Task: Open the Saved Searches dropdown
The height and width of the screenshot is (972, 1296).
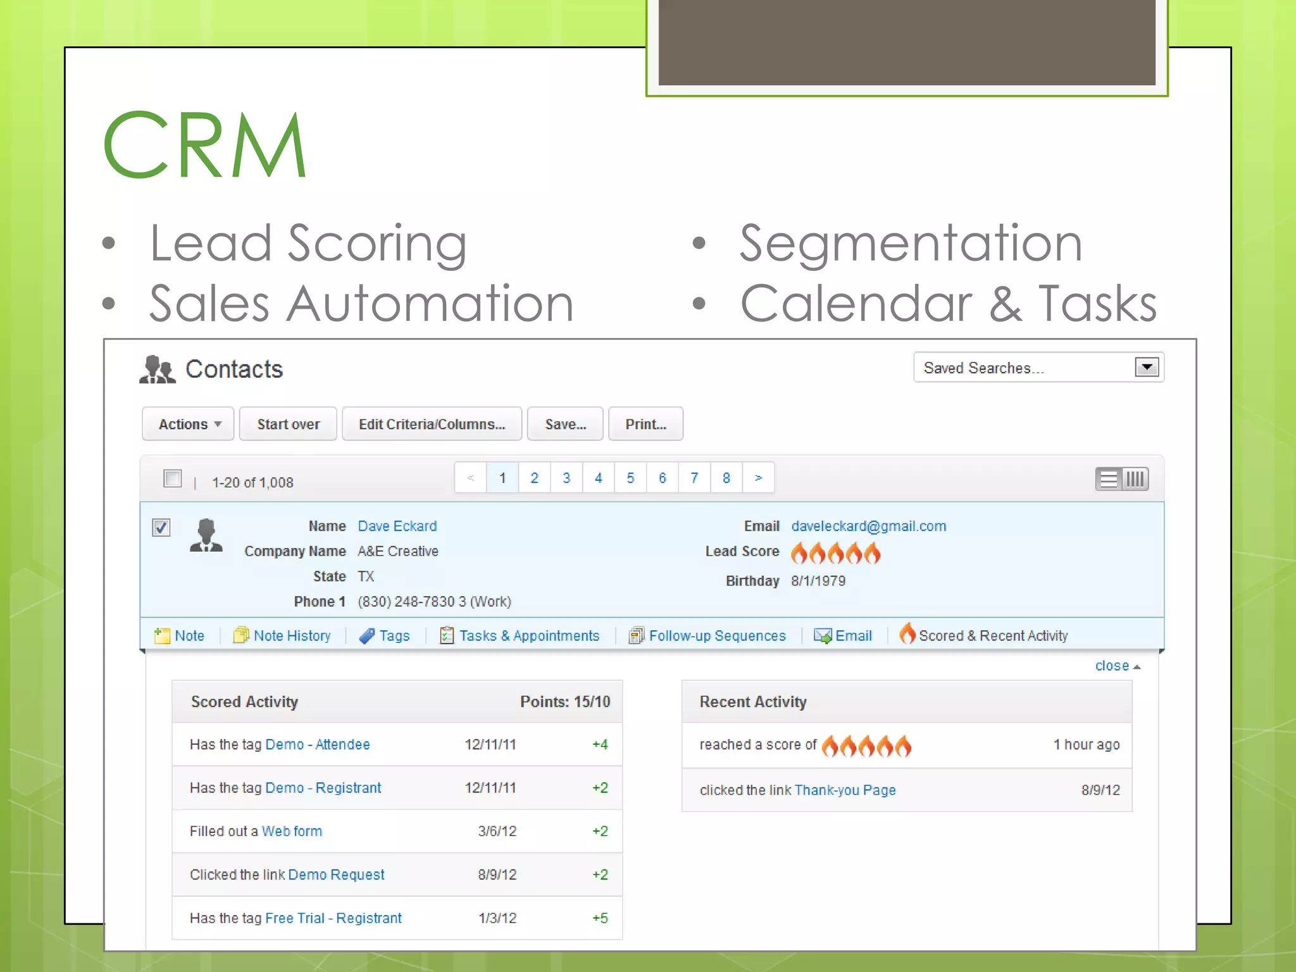Action: pyautogui.click(x=1038, y=368)
